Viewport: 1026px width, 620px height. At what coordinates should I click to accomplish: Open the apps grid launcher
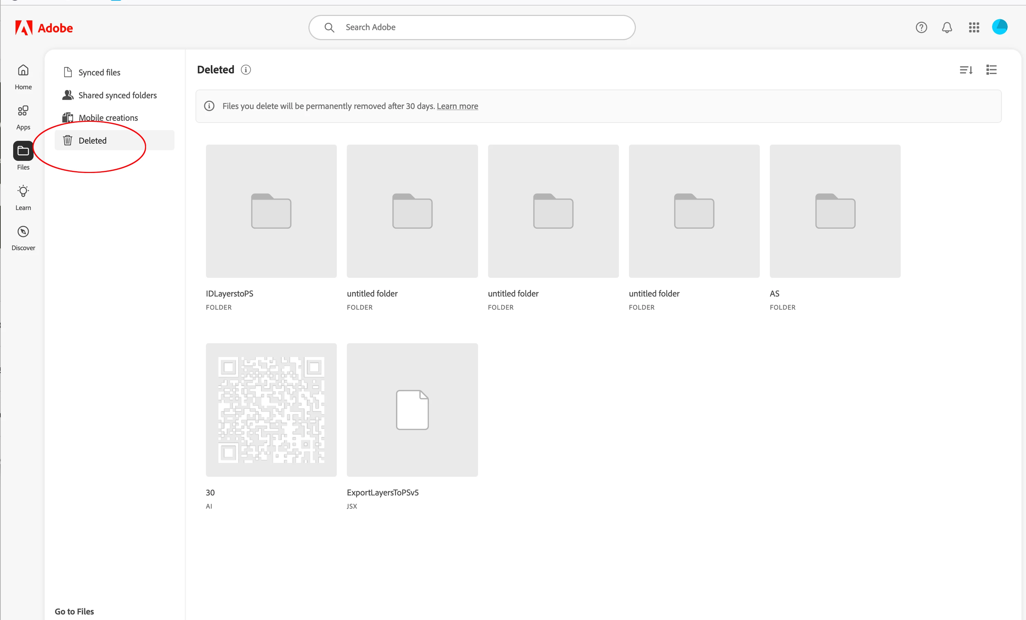click(974, 27)
